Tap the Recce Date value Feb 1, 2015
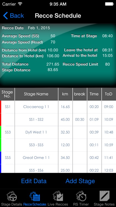The image size is (116, 207). click(39, 28)
